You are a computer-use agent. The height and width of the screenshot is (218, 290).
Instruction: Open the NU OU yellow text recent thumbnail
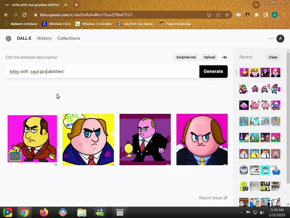pyautogui.click(x=244, y=186)
